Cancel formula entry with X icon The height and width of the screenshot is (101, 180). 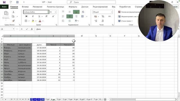click(22, 29)
